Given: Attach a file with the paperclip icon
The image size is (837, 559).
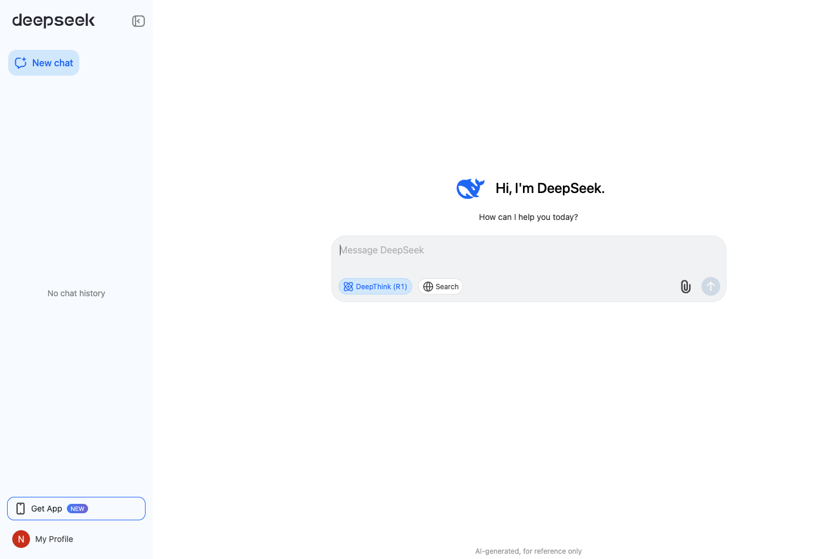Looking at the screenshot, I should pos(686,286).
